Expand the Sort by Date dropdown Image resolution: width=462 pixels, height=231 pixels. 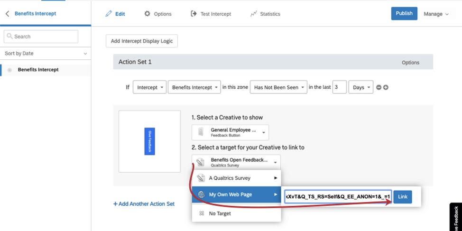[x=46, y=54]
